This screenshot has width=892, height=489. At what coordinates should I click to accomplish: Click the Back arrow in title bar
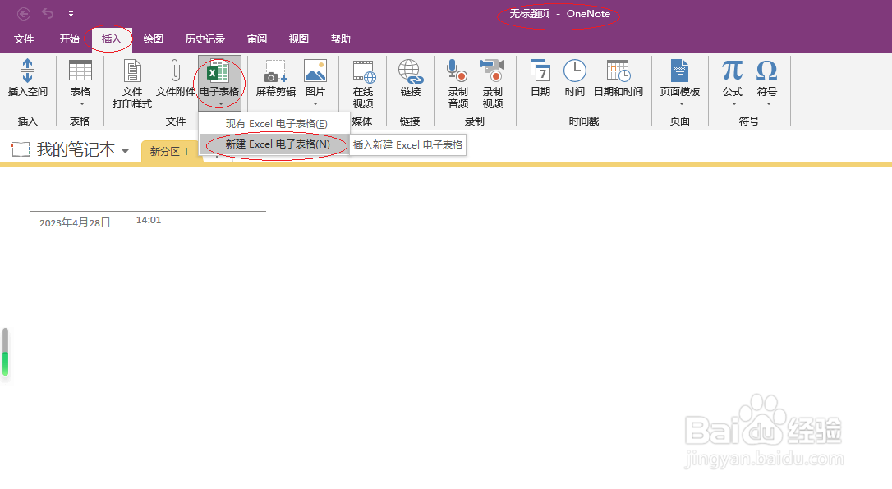coord(24,14)
